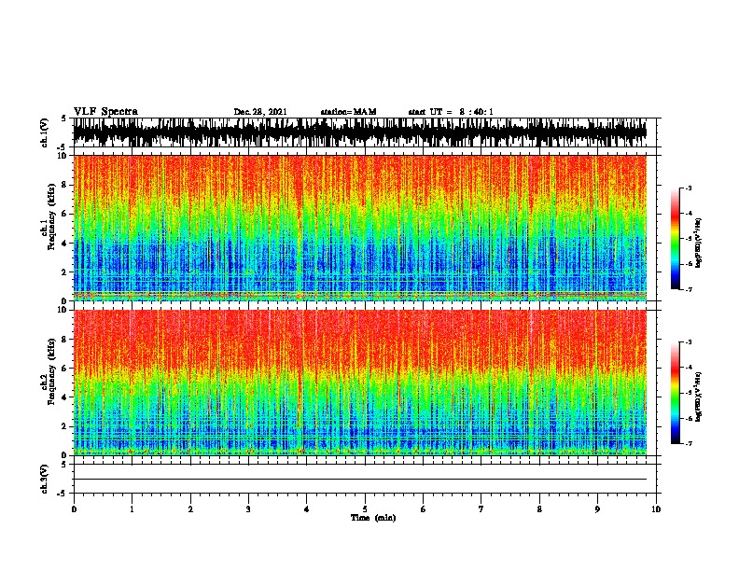Click time axis tick label "2"
This screenshot has width=739, height=571.
coord(190,509)
